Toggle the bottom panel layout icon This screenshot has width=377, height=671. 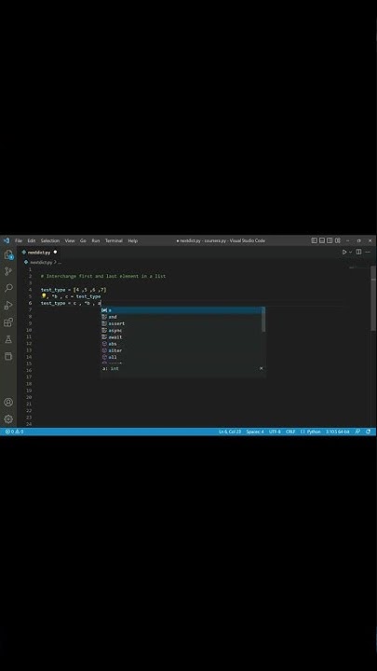coord(322,240)
